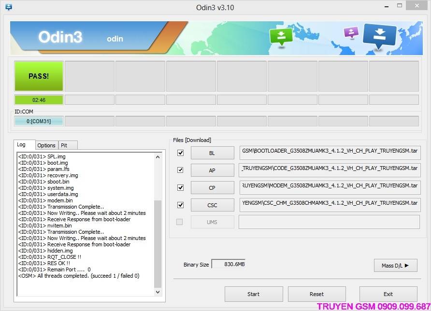Click the log scroll up arrow
This screenshot has height=311, width=431.
click(x=158, y=157)
